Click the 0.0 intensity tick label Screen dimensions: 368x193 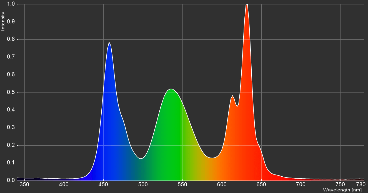click(11, 180)
